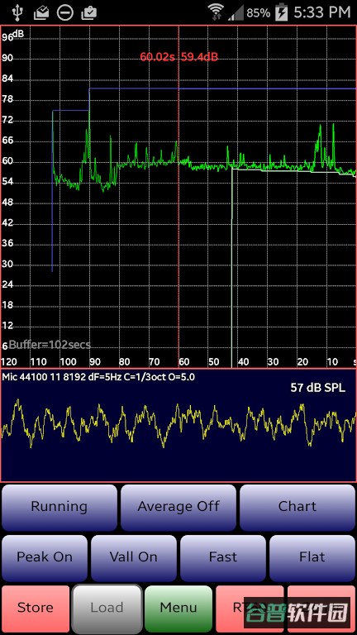
Task: Toggle the Peak On button
Action: (45, 558)
